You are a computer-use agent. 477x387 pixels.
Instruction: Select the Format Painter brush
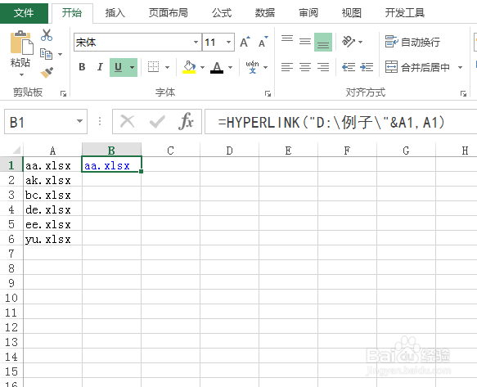47,73
